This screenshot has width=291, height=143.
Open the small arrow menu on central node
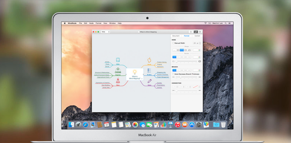(x=142, y=79)
